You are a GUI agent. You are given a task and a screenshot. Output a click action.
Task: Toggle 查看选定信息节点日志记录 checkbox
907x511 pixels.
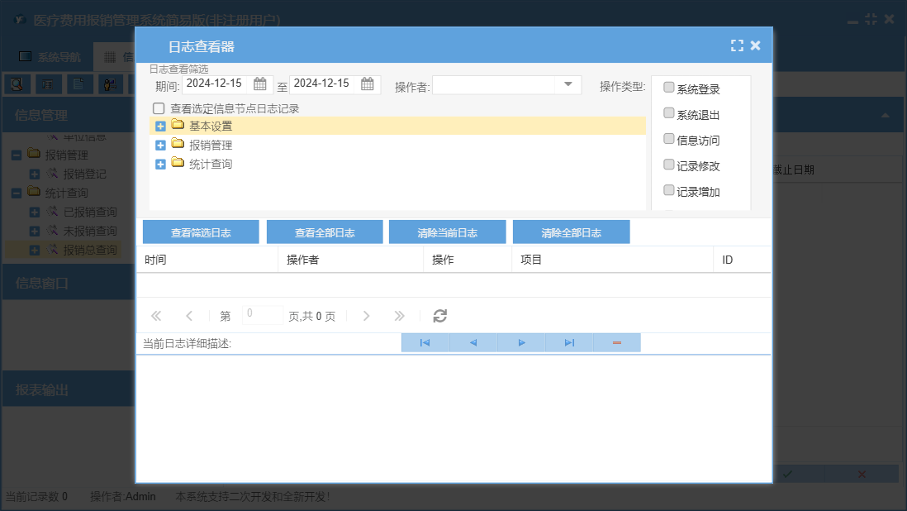pos(159,108)
